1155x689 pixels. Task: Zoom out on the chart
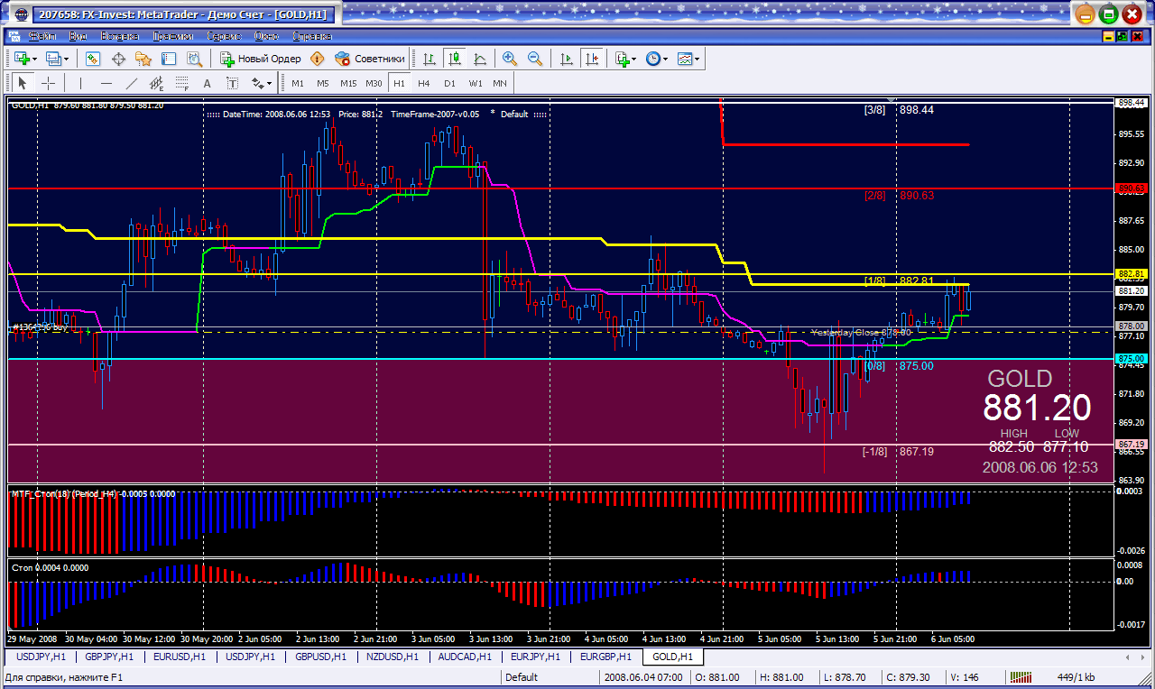(x=535, y=59)
